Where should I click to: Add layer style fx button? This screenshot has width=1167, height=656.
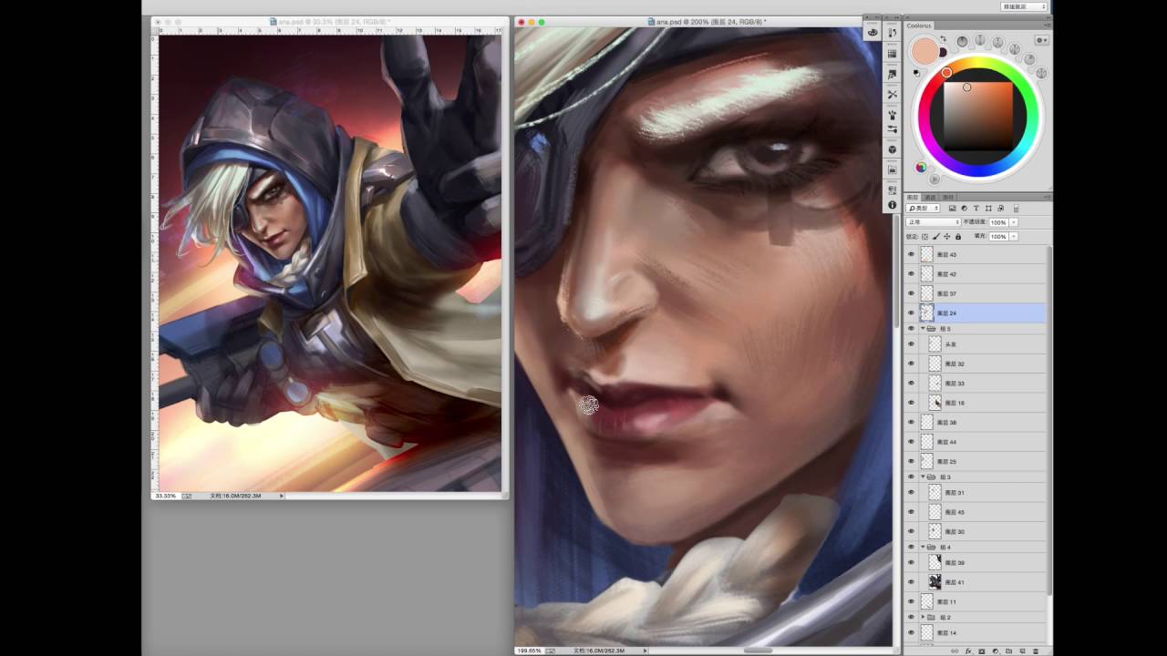pyautogui.click(x=968, y=651)
